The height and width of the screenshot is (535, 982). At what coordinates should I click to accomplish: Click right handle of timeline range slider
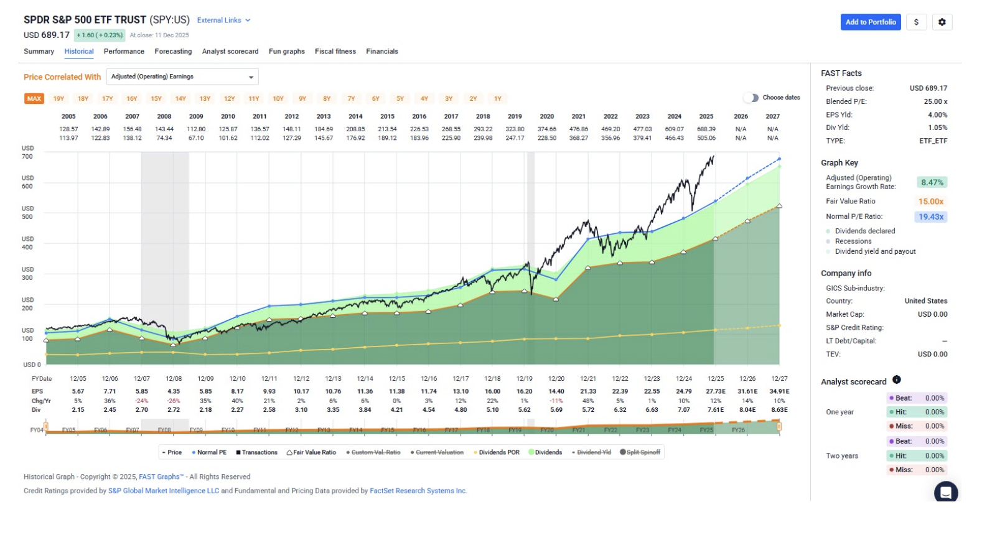tap(779, 427)
